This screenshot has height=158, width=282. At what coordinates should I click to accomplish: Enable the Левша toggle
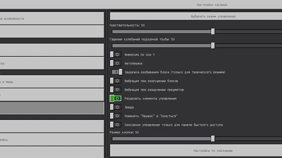pyautogui.click(x=115, y=107)
